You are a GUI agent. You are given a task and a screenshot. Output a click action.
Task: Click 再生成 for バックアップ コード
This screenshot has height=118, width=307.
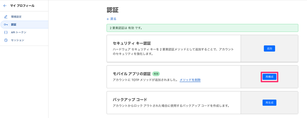tap(269, 103)
